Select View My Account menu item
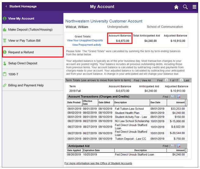The image size is (200, 169). pyautogui.click(x=33, y=19)
